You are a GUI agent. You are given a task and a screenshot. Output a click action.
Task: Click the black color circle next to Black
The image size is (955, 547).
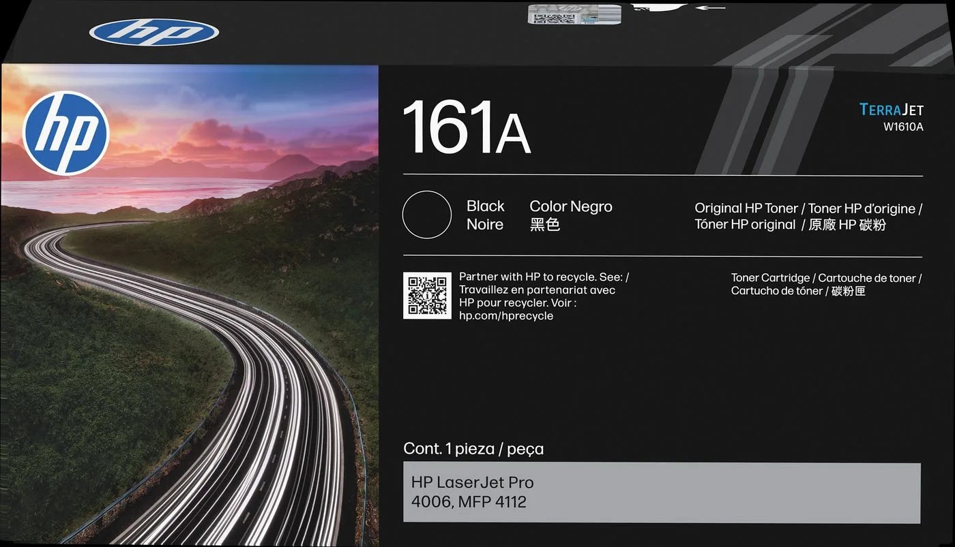point(427,215)
